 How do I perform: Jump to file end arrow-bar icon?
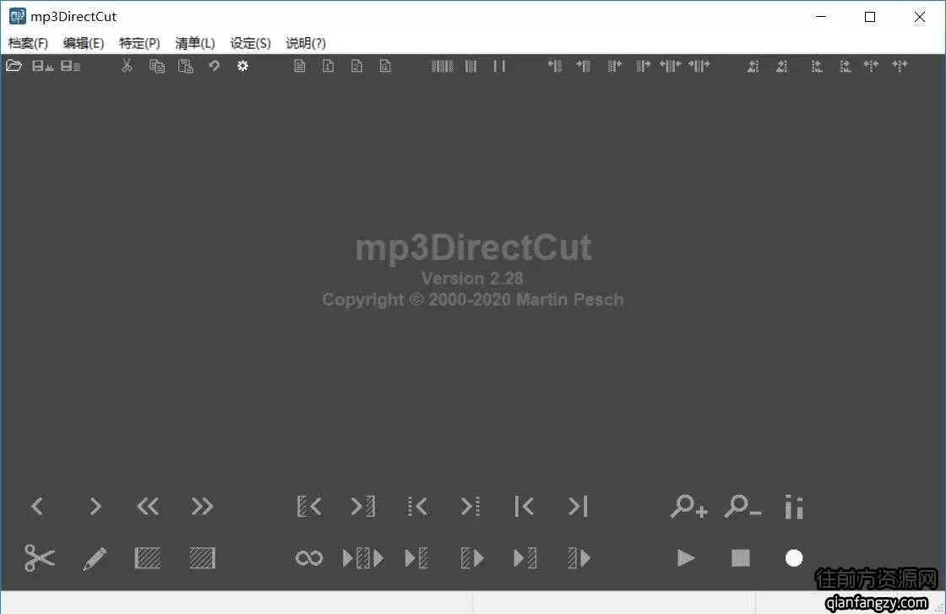[578, 506]
